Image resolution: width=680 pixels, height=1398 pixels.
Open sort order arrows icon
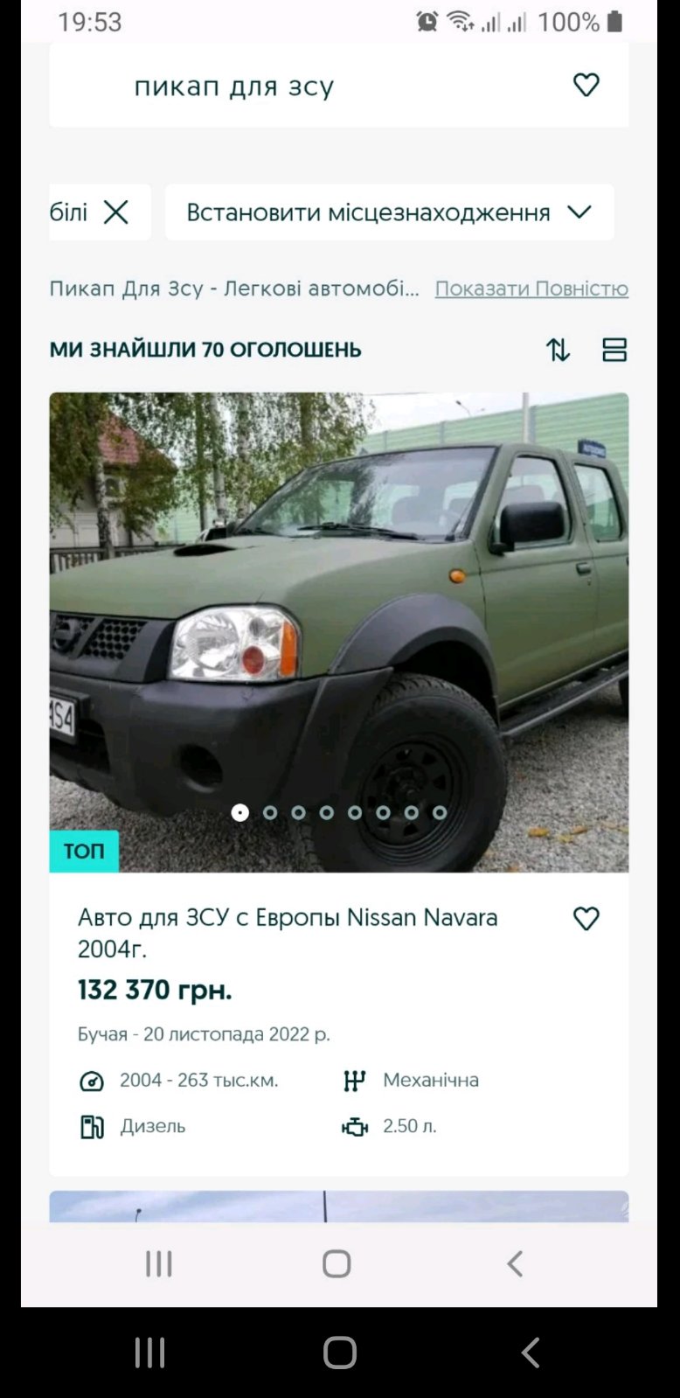558,350
